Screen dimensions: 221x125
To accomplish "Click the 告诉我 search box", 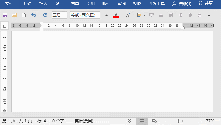I will tap(181, 4).
